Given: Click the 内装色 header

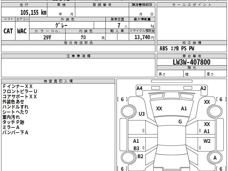Looking at the screenshot, I should pyautogui.click(x=85, y=31).
